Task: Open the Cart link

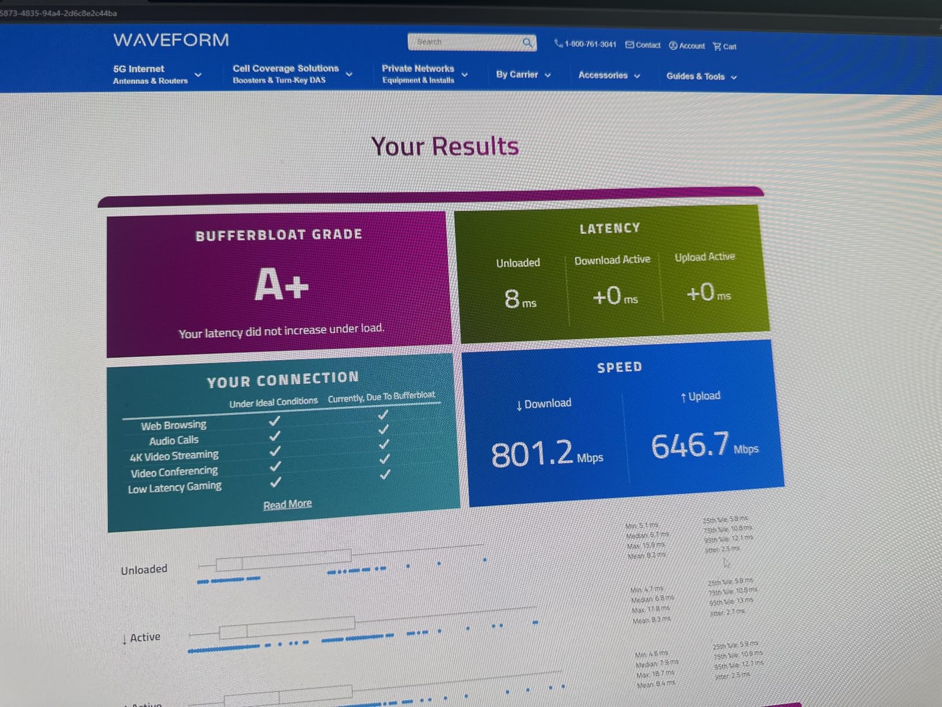Action: (730, 47)
